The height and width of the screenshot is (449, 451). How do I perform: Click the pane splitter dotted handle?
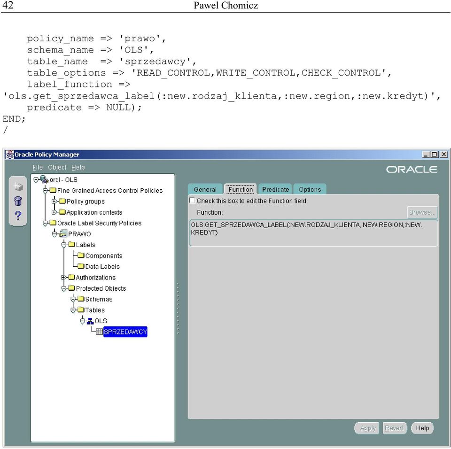pos(178,309)
